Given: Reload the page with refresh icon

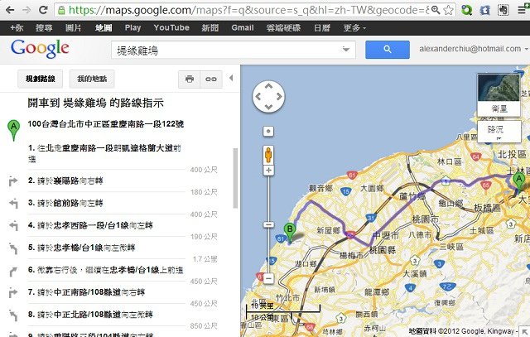Looking at the screenshot, I should [43, 10].
